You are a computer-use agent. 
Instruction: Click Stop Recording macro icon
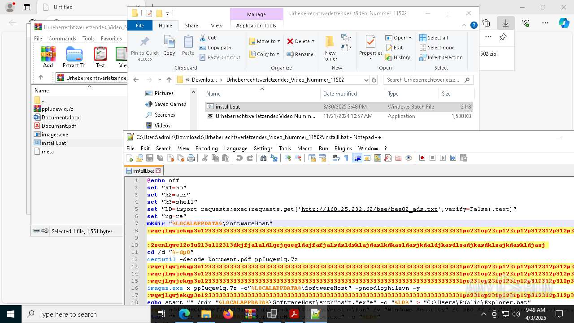pyautogui.click(x=432, y=158)
